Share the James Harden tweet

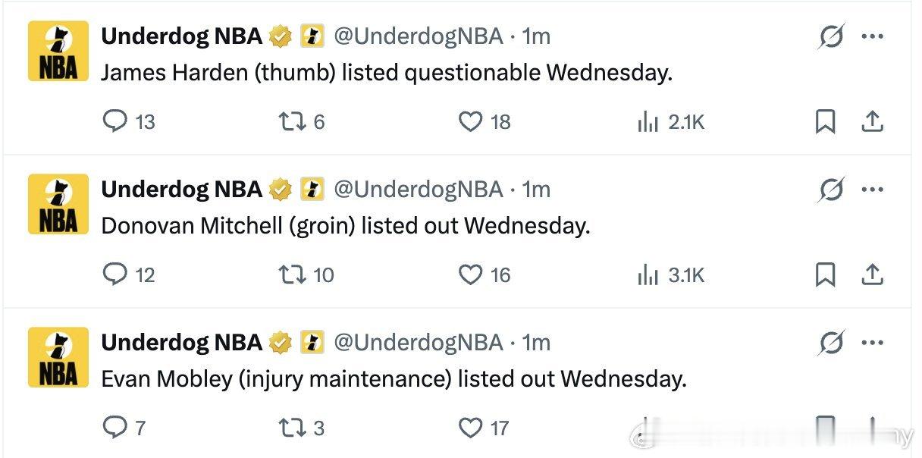(x=873, y=121)
